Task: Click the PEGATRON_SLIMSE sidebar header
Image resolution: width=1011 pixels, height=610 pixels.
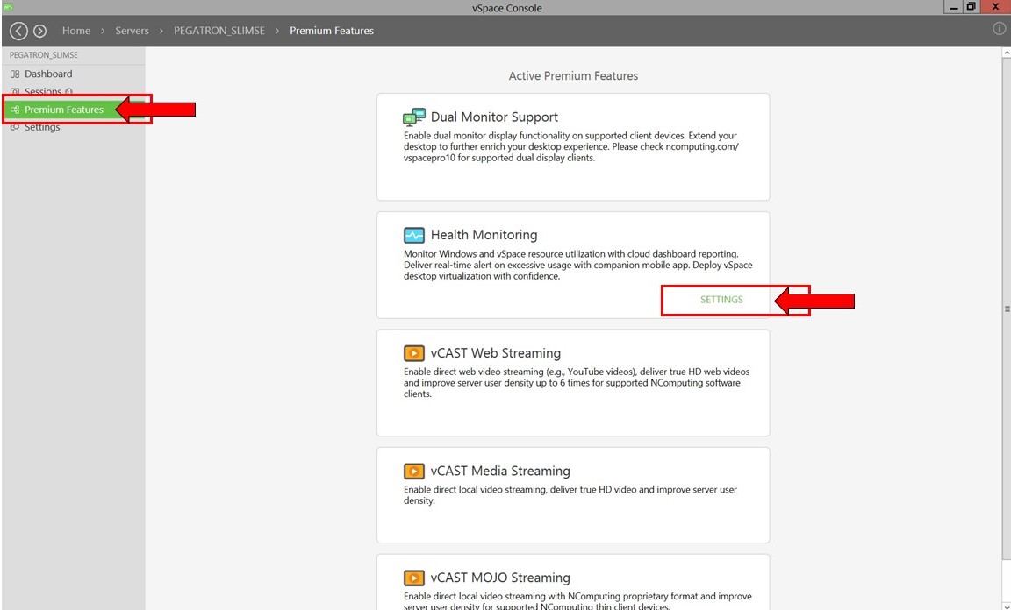Action: coord(43,55)
